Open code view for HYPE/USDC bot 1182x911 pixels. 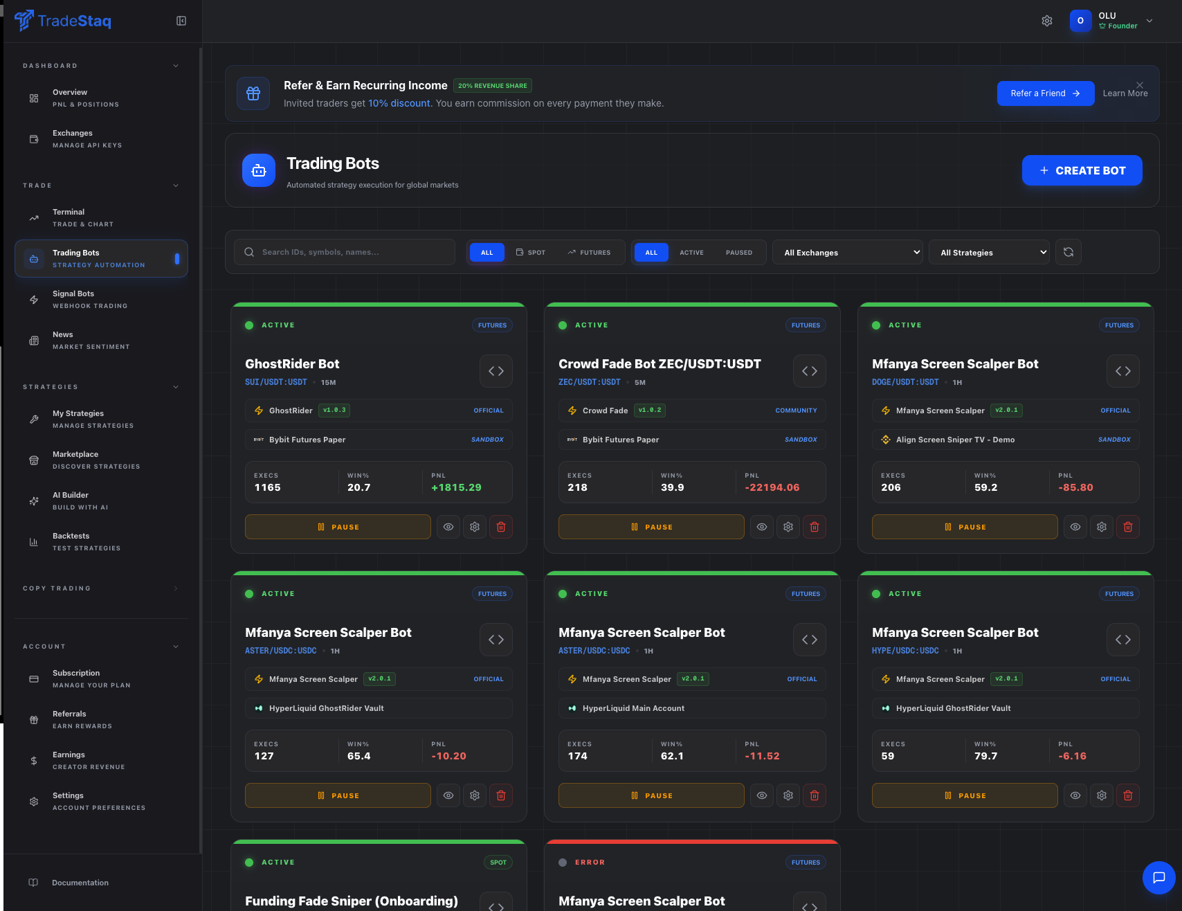coord(1123,640)
